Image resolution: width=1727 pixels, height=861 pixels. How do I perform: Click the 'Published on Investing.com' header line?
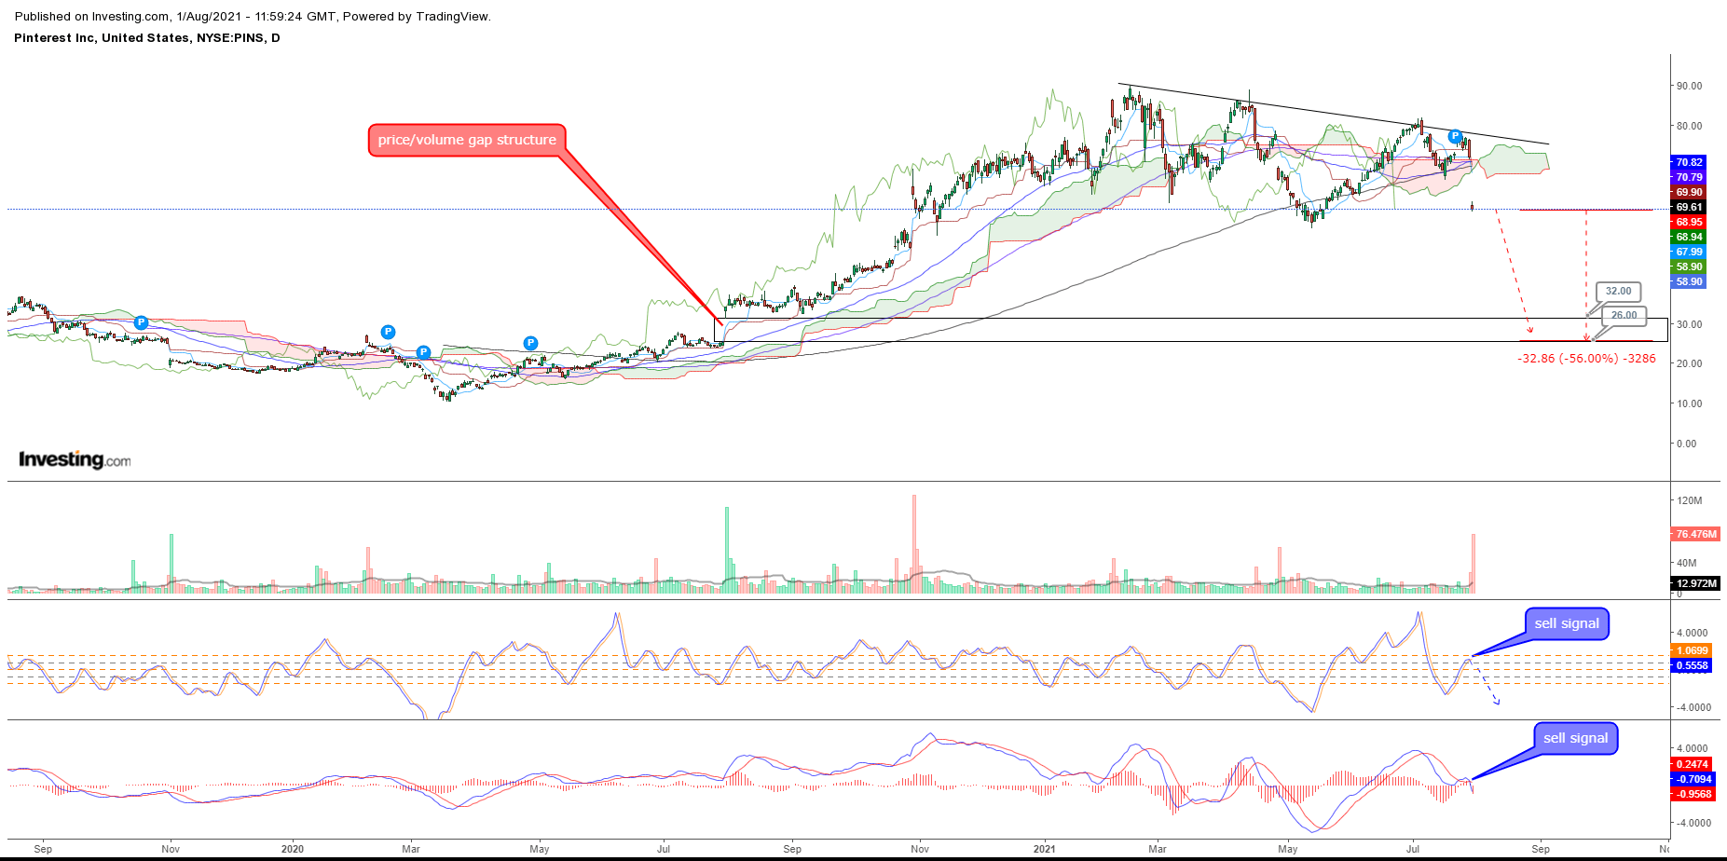click(253, 17)
